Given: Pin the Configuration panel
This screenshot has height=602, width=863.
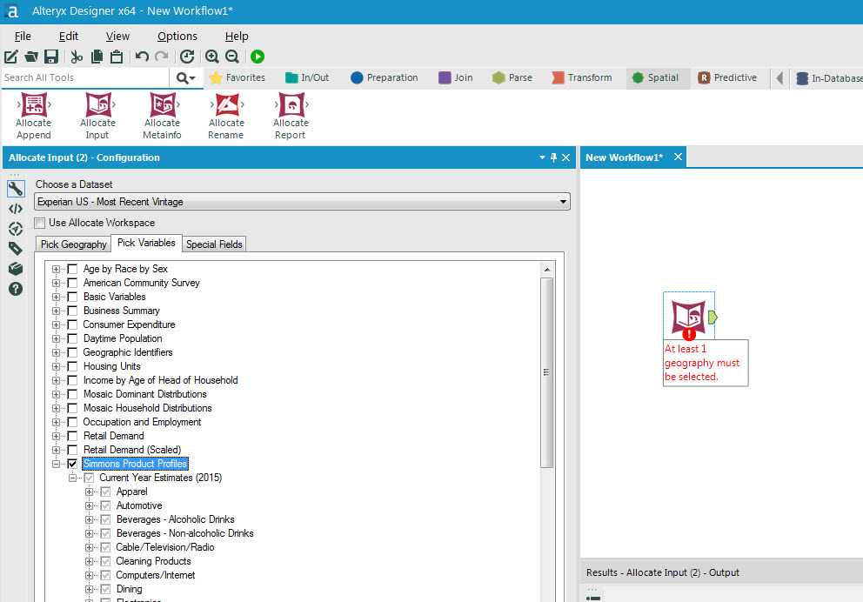Looking at the screenshot, I should coord(553,158).
